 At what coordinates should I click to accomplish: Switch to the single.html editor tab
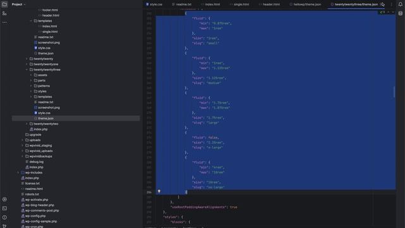point(239,4)
